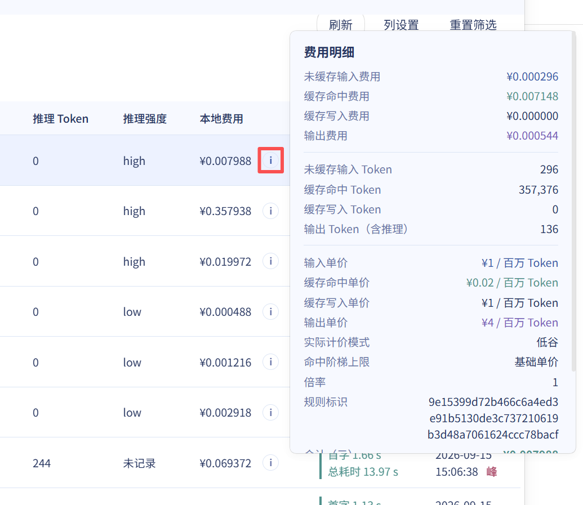Select the ¥0.000488 fee cell
This screenshot has height=505, width=583.
tap(225, 312)
